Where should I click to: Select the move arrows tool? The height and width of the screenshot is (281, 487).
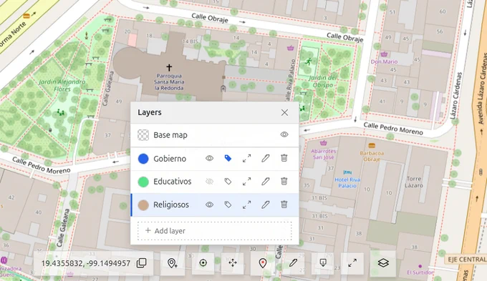(233, 263)
